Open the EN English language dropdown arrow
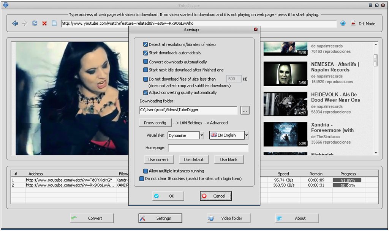 click(247, 135)
